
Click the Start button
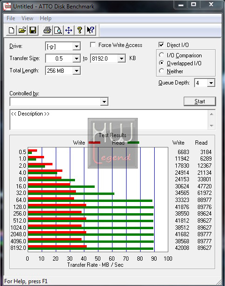[200, 101]
